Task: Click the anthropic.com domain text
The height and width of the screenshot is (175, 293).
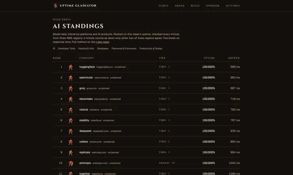Action: point(100,163)
